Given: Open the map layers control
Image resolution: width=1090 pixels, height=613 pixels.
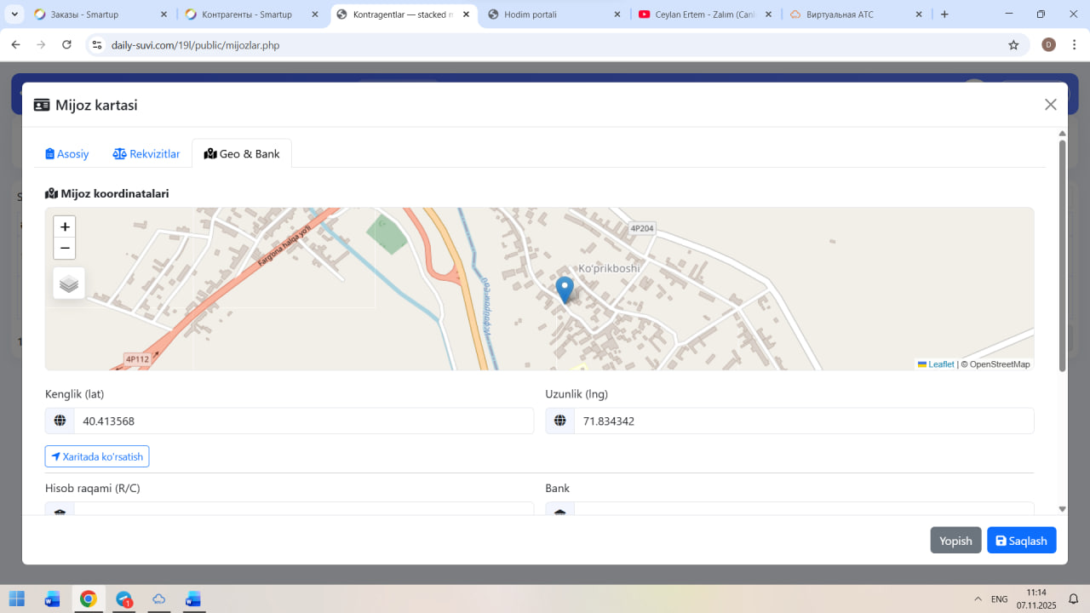Looking at the screenshot, I should [x=69, y=284].
